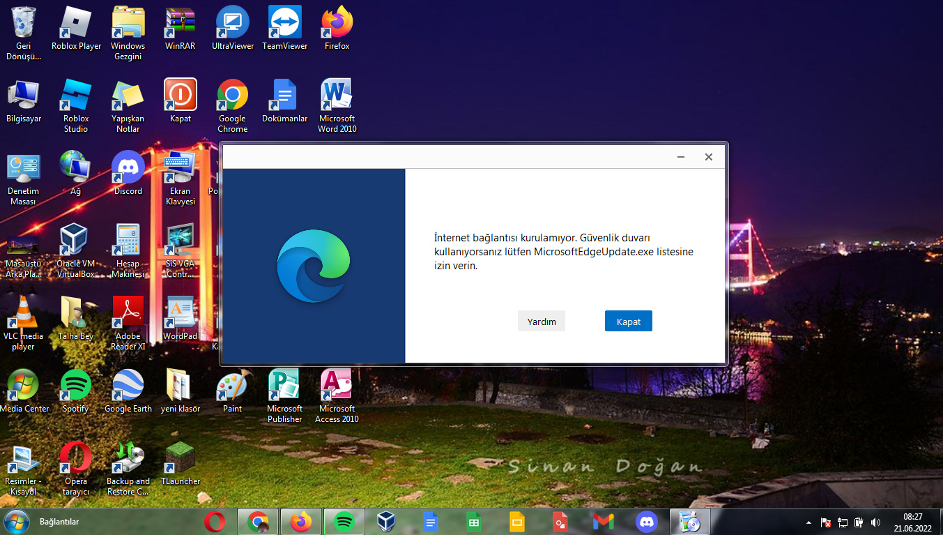Open the volume speaker tray icon
943x535 pixels.
point(875,522)
